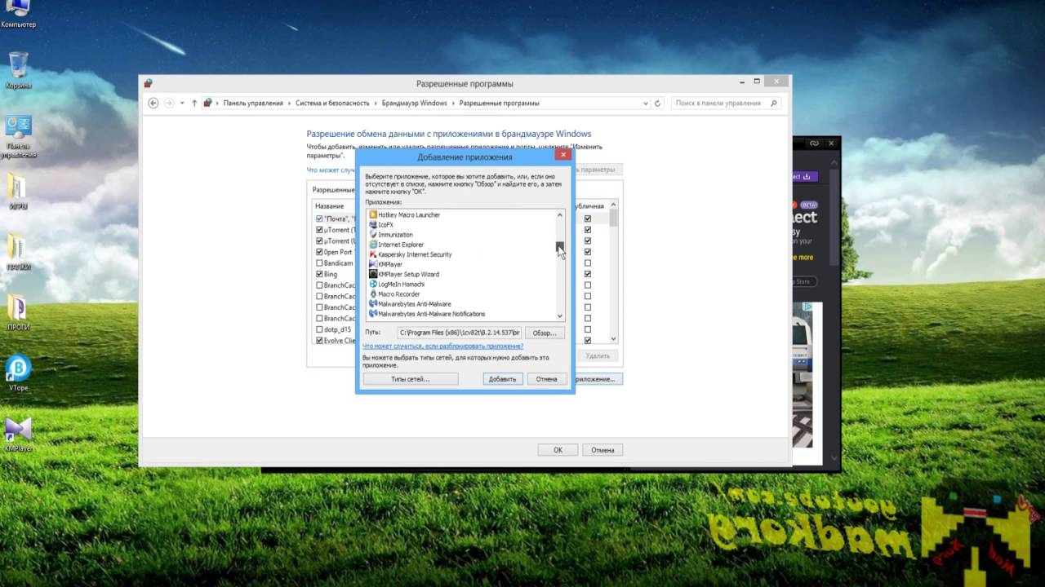
Task: Select the Macro Recorder icon
Action: [373, 293]
